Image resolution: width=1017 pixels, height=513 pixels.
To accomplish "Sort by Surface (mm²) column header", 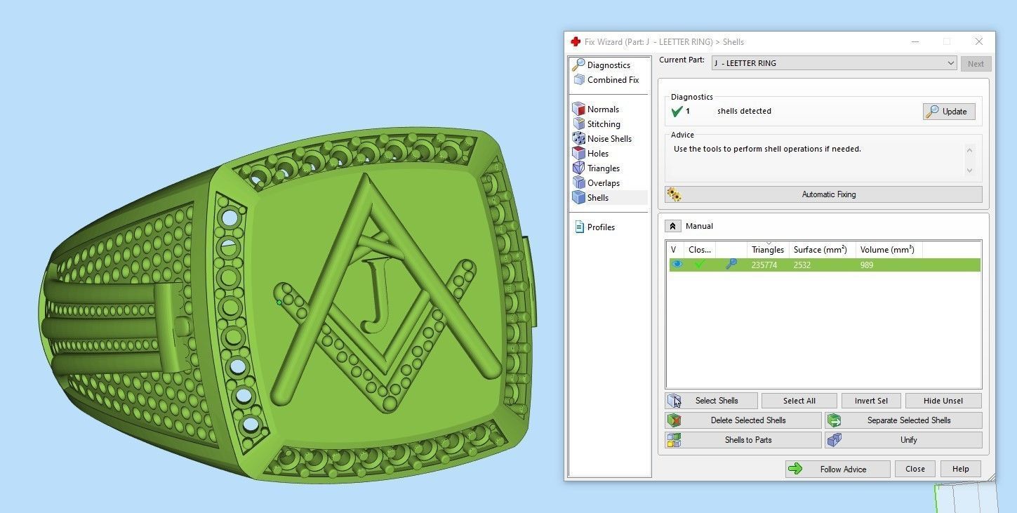I will pos(823,249).
